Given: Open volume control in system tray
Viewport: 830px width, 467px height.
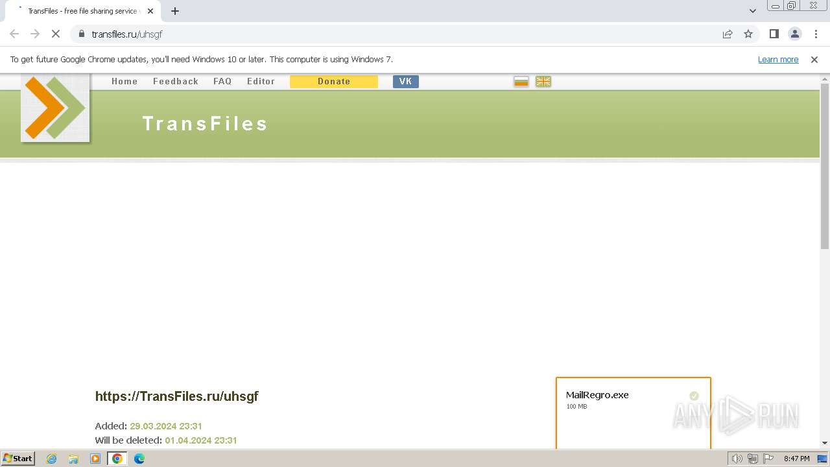Looking at the screenshot, I should pyautogui.click(x=737, y=459).
